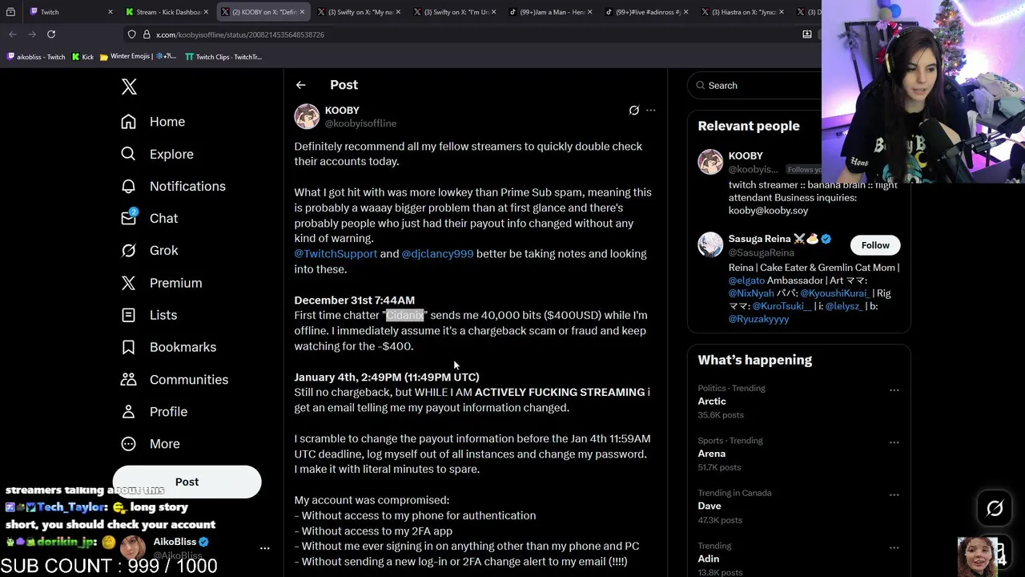
Task: Switch to Swifty on X "My na" tab
Action: [x=358, y=12]
